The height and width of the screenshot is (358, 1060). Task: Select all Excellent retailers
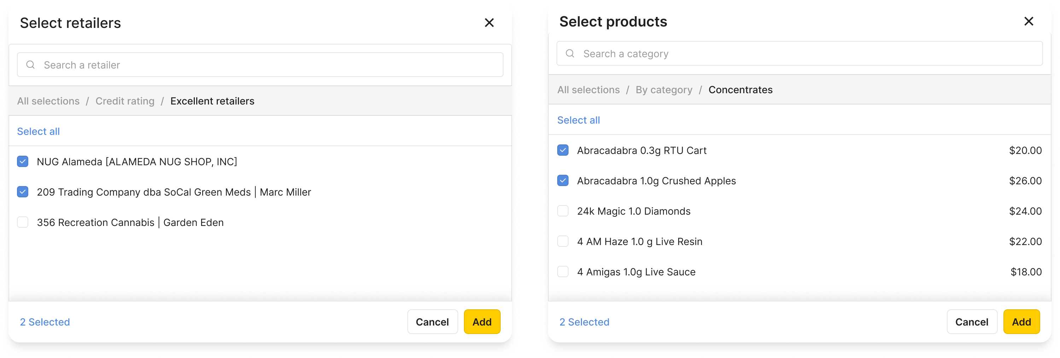point(38,131)
